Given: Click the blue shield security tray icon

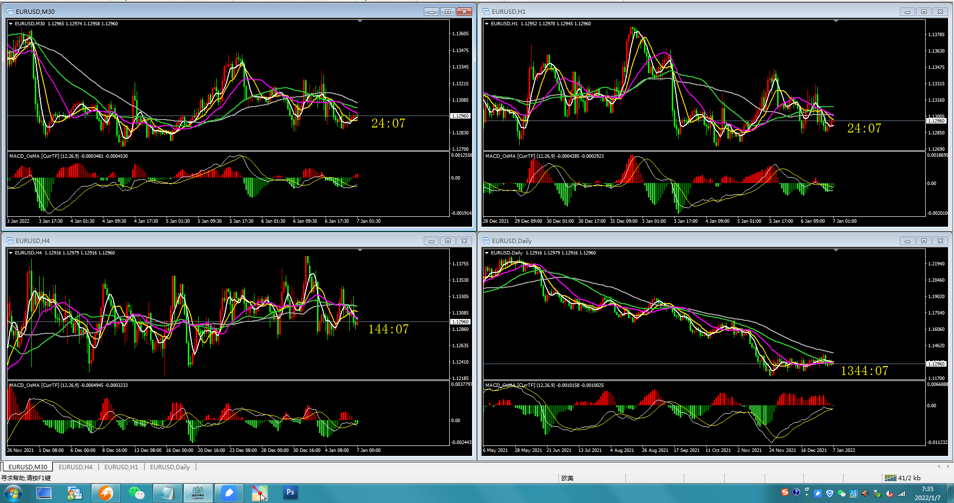Looking at the screenshot, I should click(829, 494).
